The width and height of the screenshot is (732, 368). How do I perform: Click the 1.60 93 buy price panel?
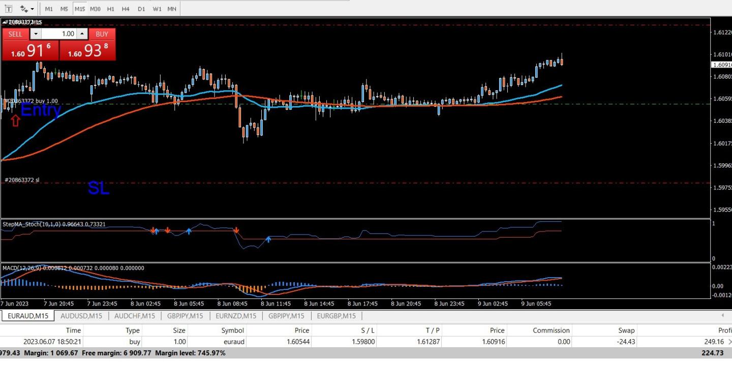coord(87,50)
